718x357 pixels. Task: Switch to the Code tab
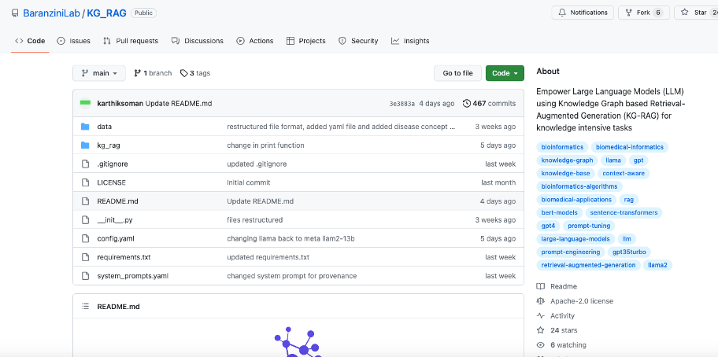coord(30,41)
